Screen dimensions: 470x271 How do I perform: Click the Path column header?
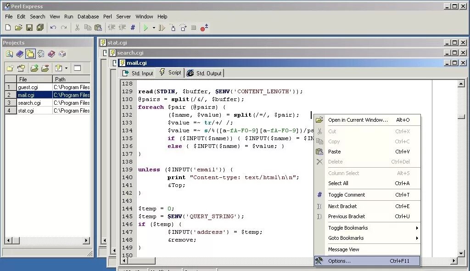point(71,79)
